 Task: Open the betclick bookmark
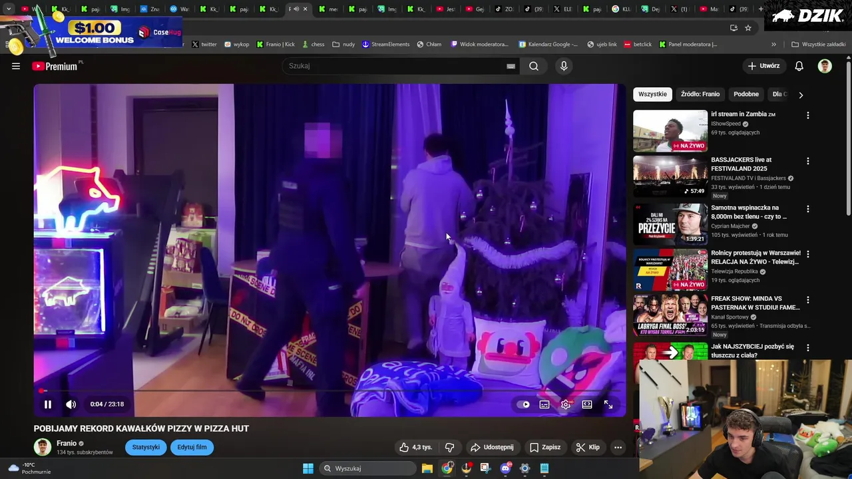637,45
